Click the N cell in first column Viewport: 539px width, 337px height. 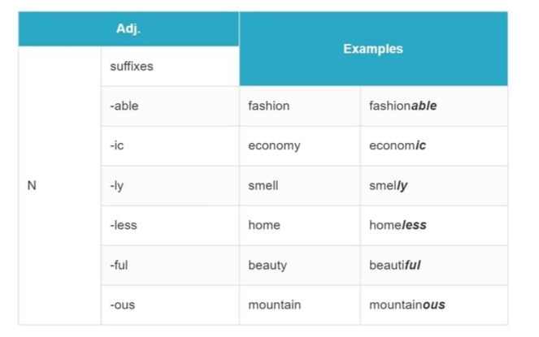60,185
